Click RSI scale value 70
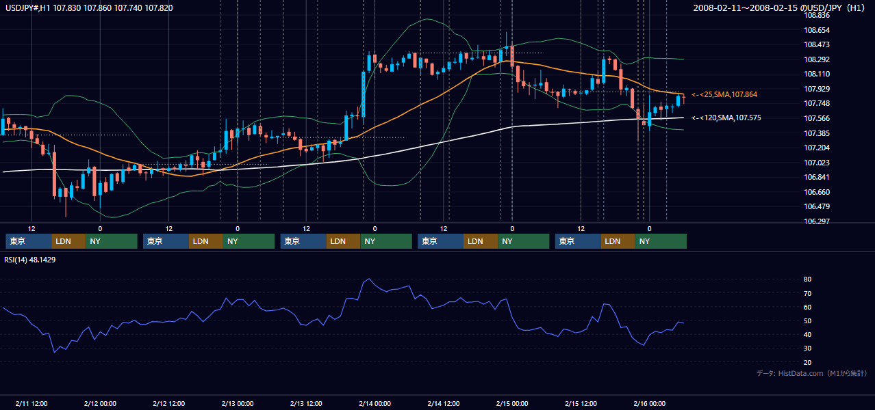 807,293
